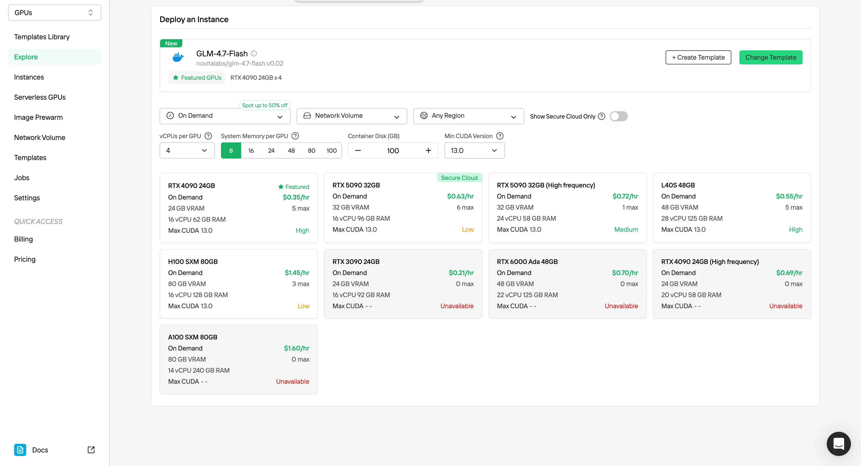
Task: Select the RTX 6000 Ada 48GB card
Action: coord(567,284)
